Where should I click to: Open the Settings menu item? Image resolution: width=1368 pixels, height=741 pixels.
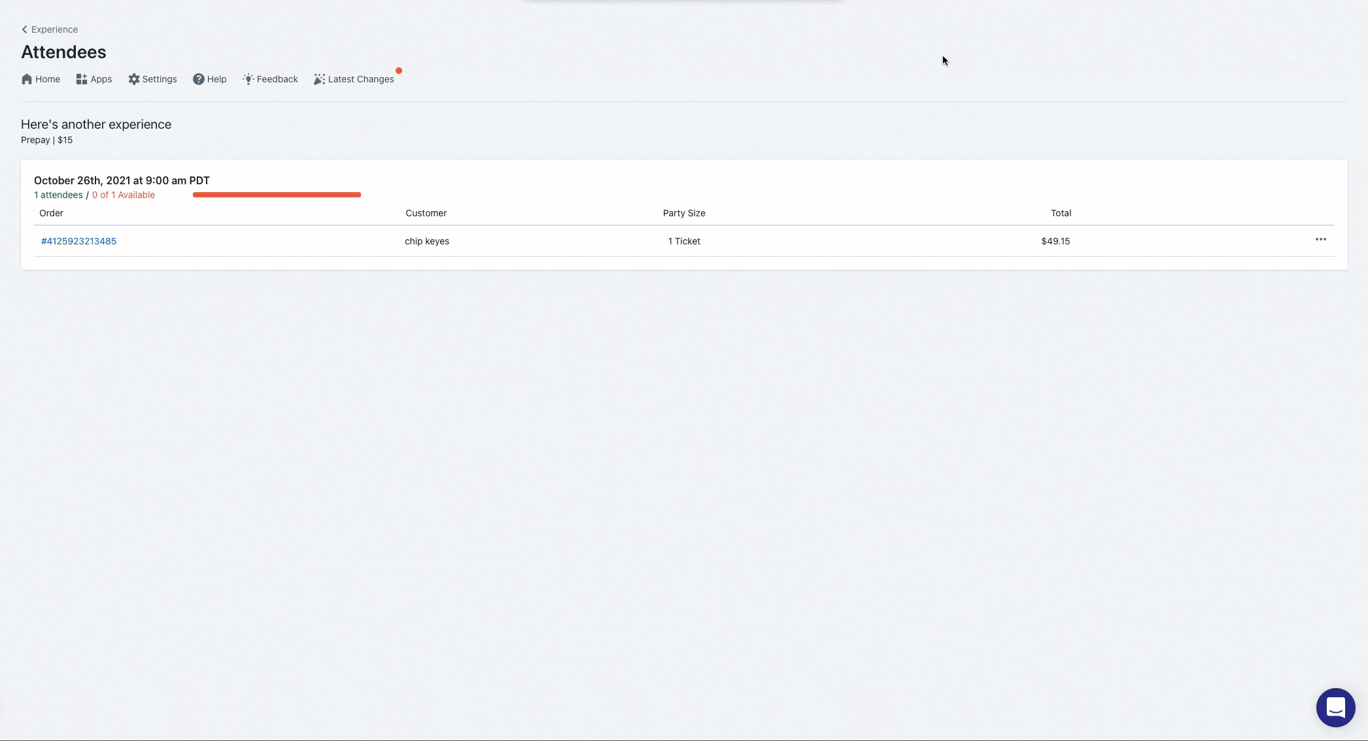pos(152,79)
